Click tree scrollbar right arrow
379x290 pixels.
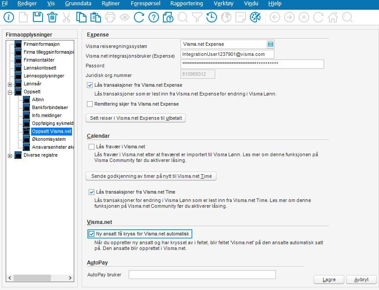coord(70,278)
